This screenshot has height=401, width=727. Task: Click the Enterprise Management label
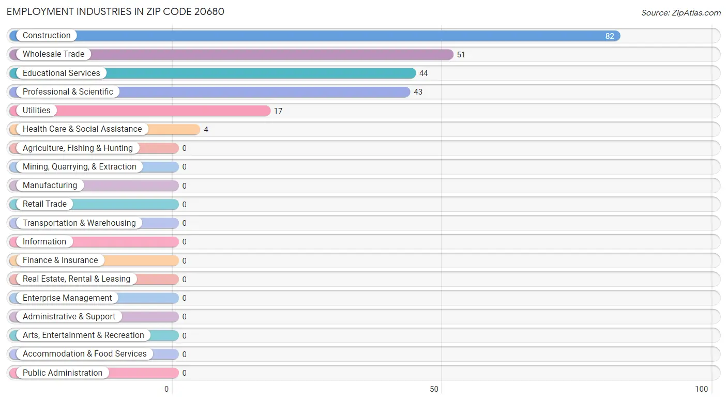(x=67, y=298)
